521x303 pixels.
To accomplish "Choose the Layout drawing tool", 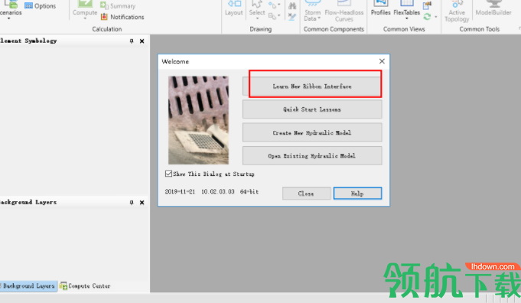I will 234,8.
